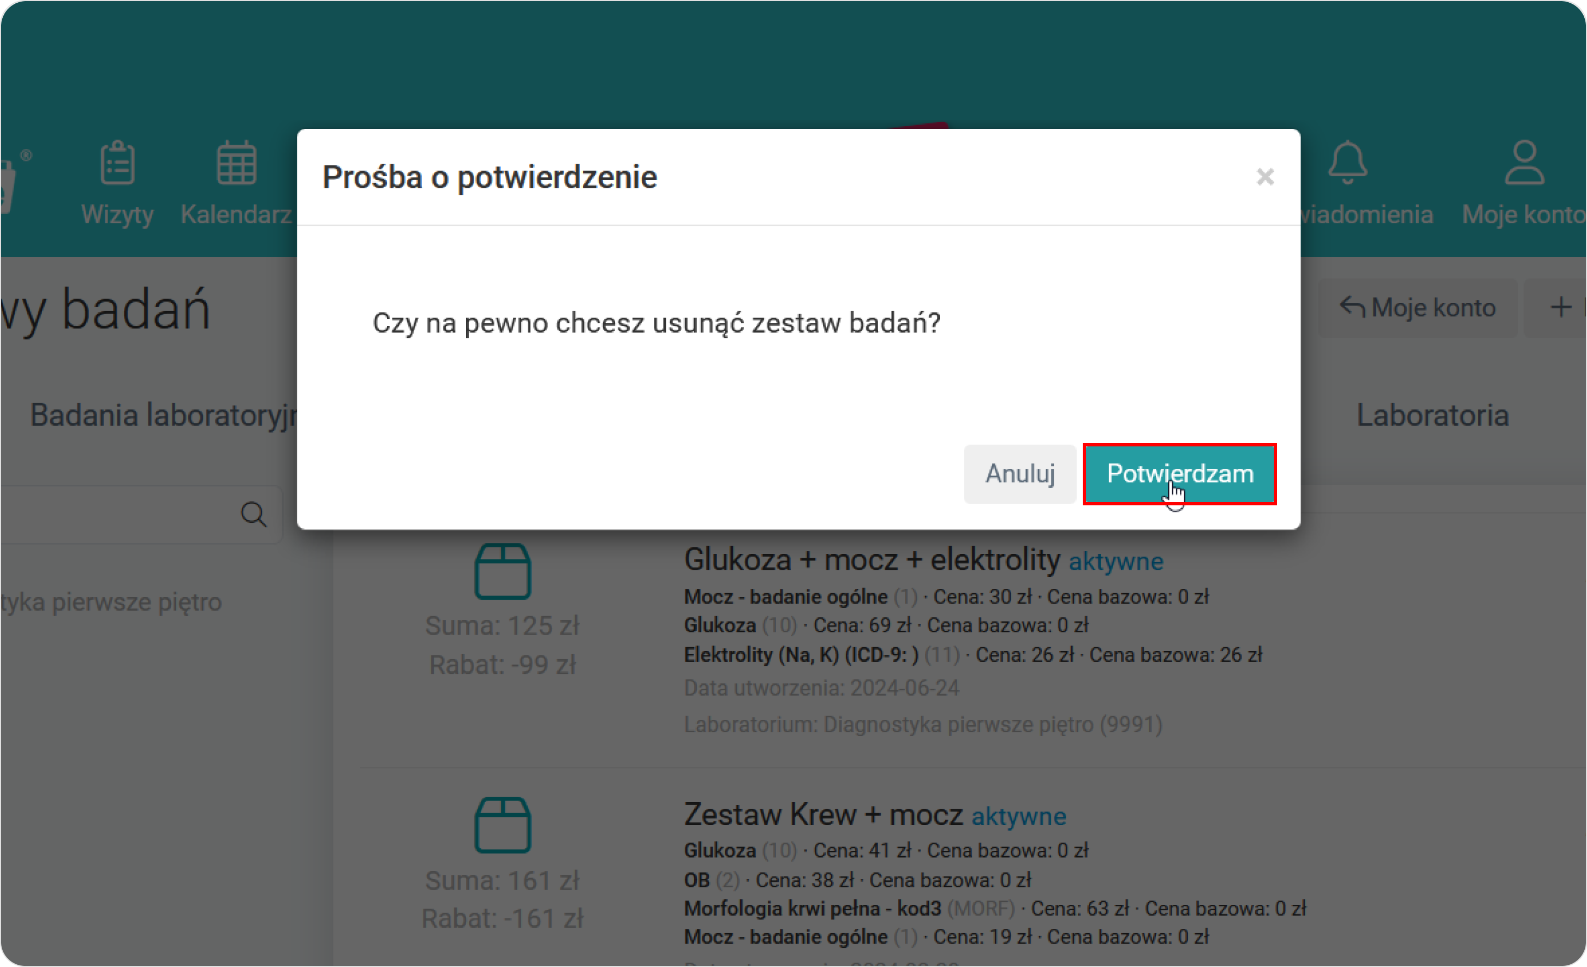Viewport: 1587px width, 967px height.
Task: Click the Moje konto back button
Action: [x=1418, y=308]
